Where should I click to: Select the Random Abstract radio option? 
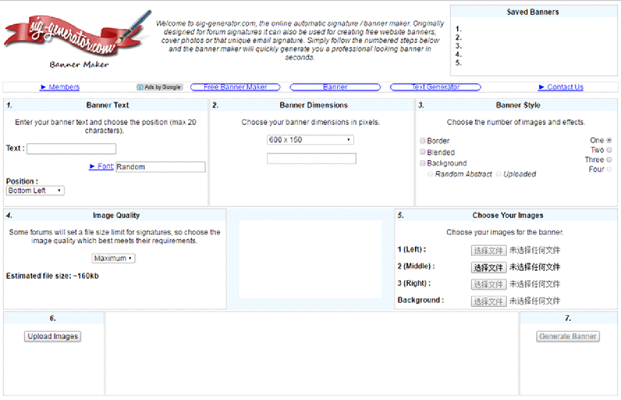click(431, 174)
